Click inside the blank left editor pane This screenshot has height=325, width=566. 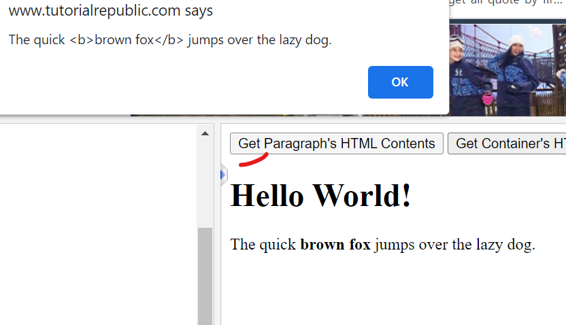click(x=99, y=224)
